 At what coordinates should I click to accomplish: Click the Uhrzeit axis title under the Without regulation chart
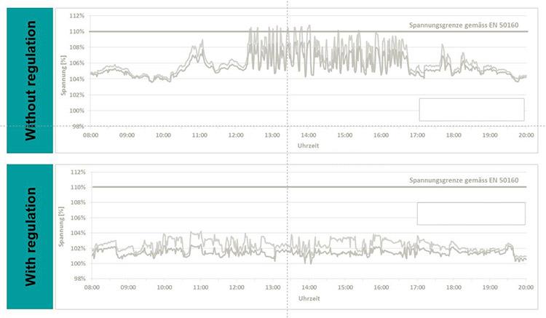tap(308, 146)
